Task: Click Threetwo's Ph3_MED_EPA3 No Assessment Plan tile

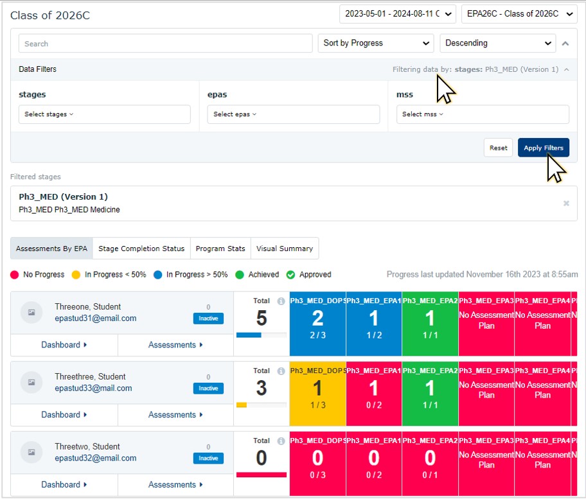Action: click(x=486, y=463)
